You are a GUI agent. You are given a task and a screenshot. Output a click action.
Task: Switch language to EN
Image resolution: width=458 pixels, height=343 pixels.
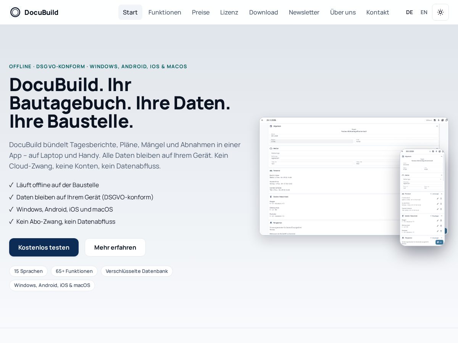coord(424,12)
